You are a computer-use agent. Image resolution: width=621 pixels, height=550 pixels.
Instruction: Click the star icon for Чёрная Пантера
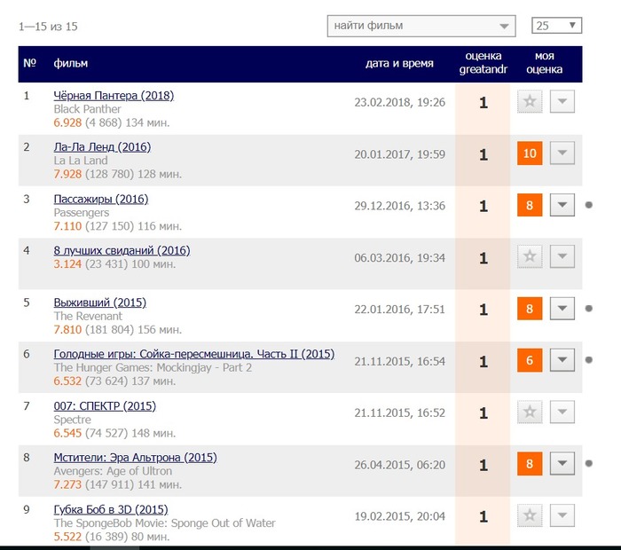pyautogui.click(x=530, y=102)
